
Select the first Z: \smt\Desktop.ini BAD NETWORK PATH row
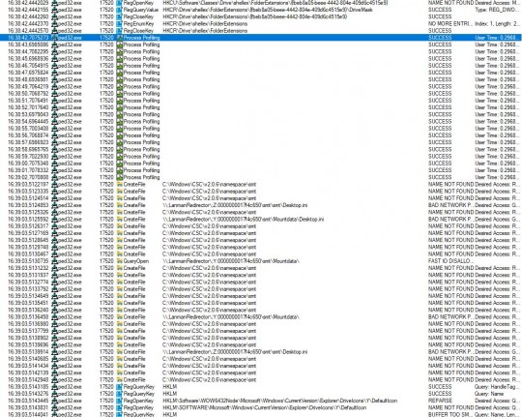point(261,205)
